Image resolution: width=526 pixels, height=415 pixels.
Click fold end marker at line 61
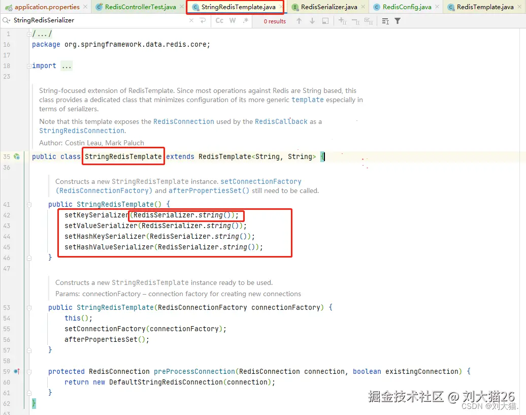[x=29, y=393]
